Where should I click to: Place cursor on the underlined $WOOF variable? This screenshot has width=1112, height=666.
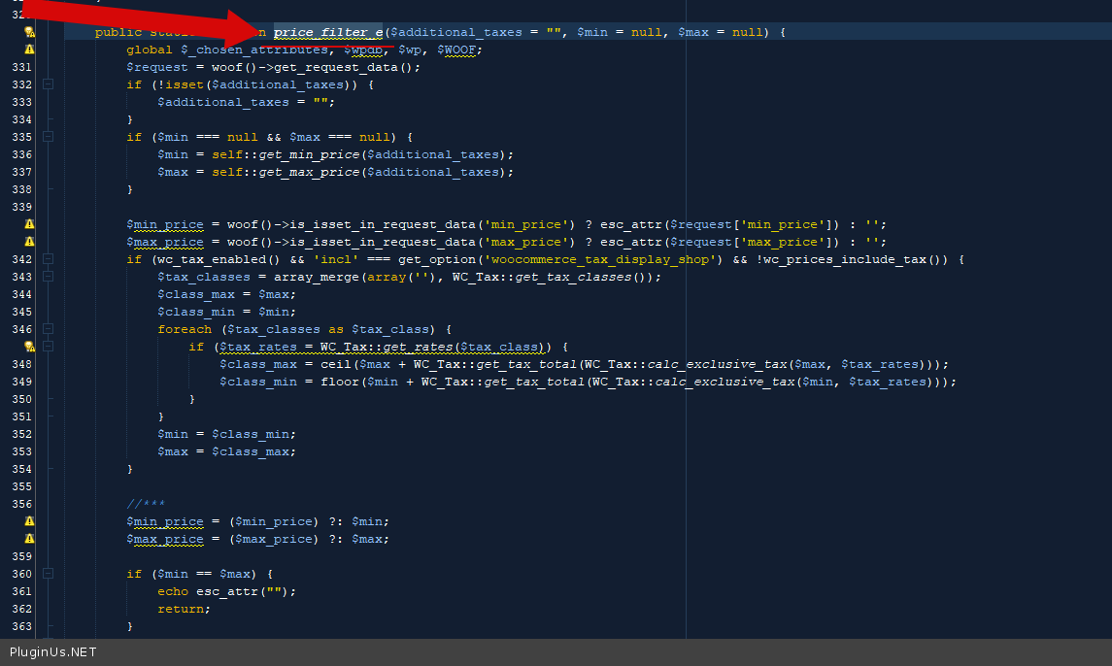(x=460, y=50)
